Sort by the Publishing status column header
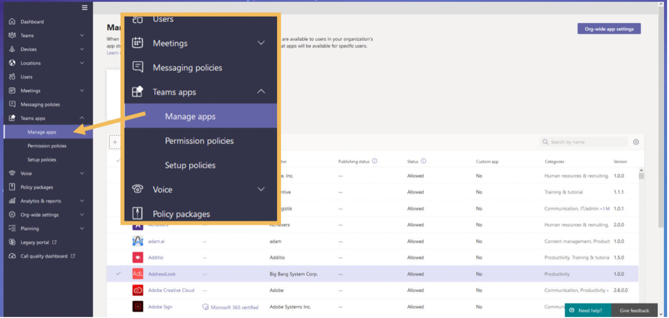The height and width of the screenshot is (318, 669). [x=354, y=161]
